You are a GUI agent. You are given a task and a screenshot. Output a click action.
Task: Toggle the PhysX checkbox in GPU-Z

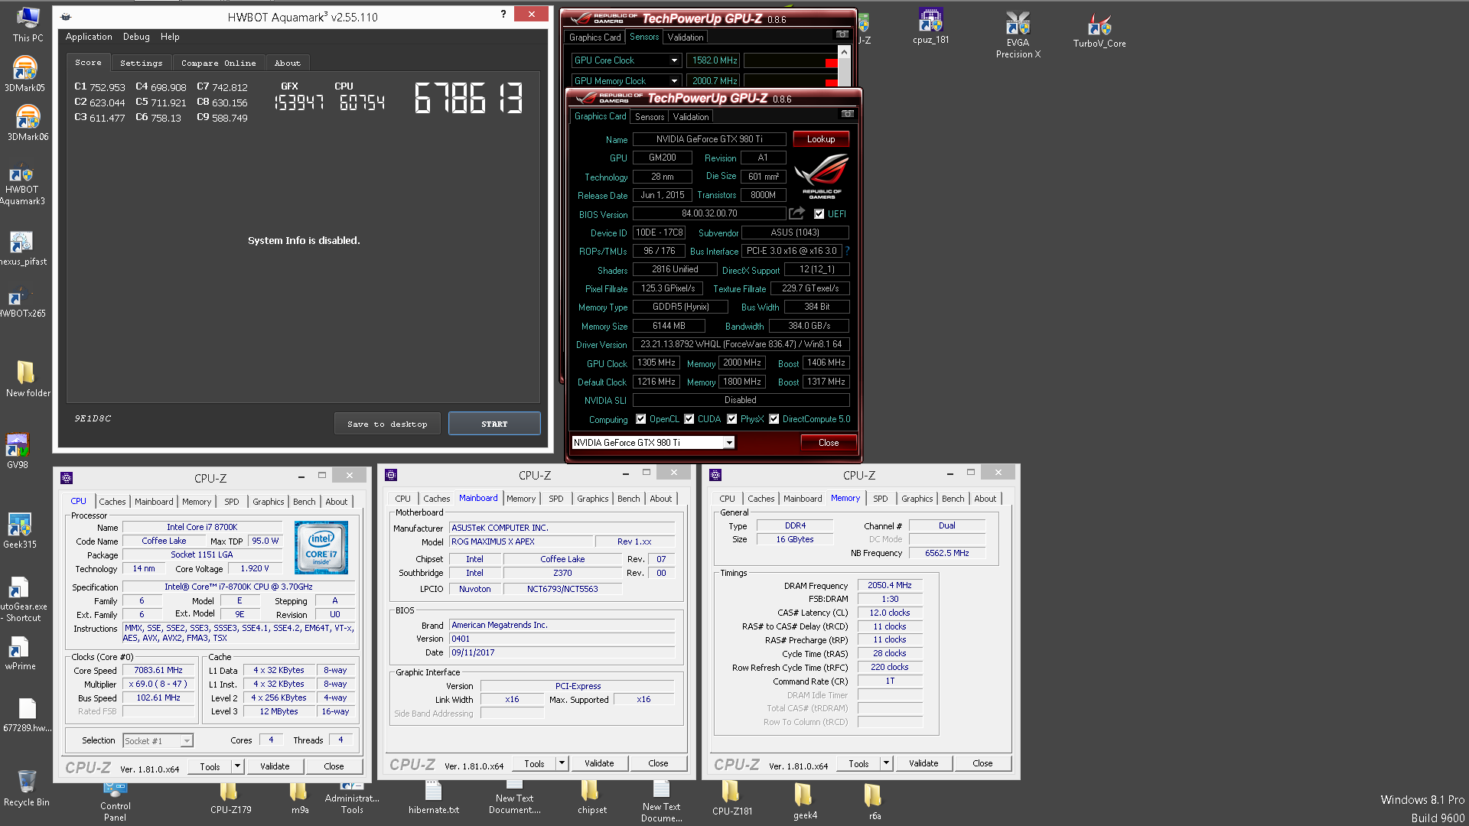(x=732, y=419)
